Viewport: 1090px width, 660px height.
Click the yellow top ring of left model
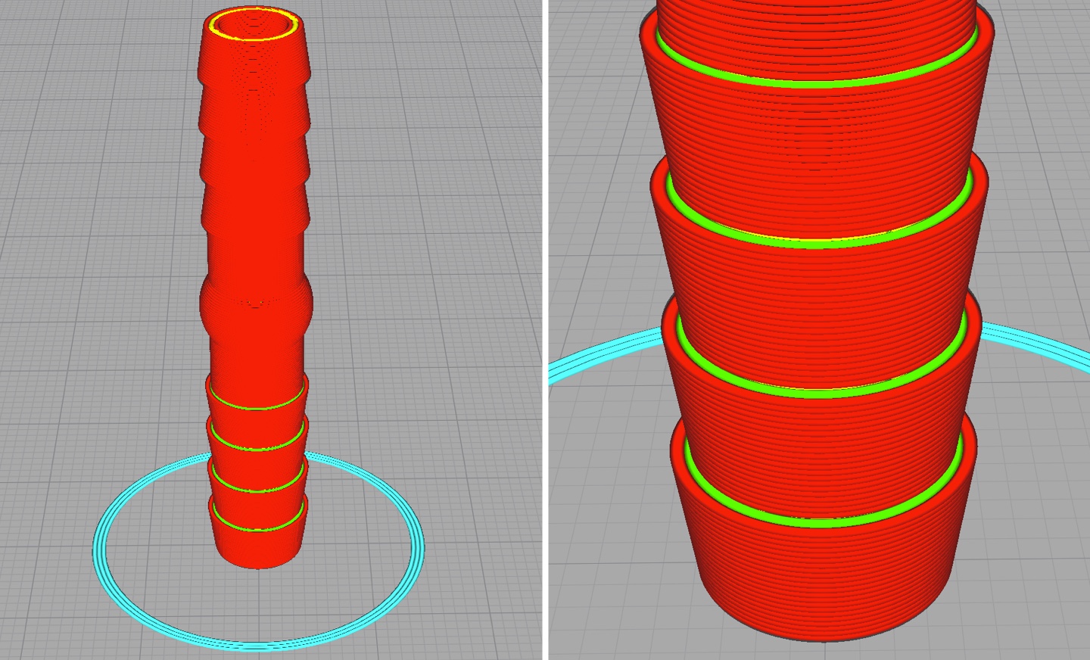[x=254, y=25]
